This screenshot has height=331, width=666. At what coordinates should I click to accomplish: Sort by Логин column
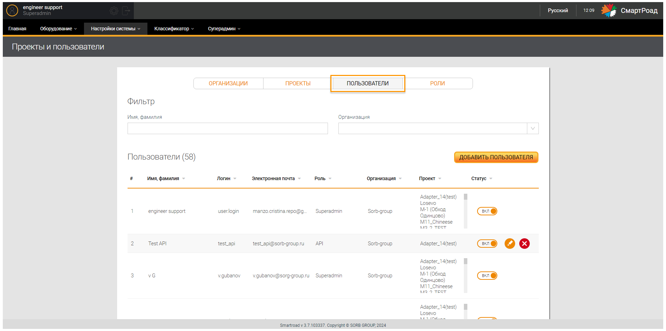[227, 178]
